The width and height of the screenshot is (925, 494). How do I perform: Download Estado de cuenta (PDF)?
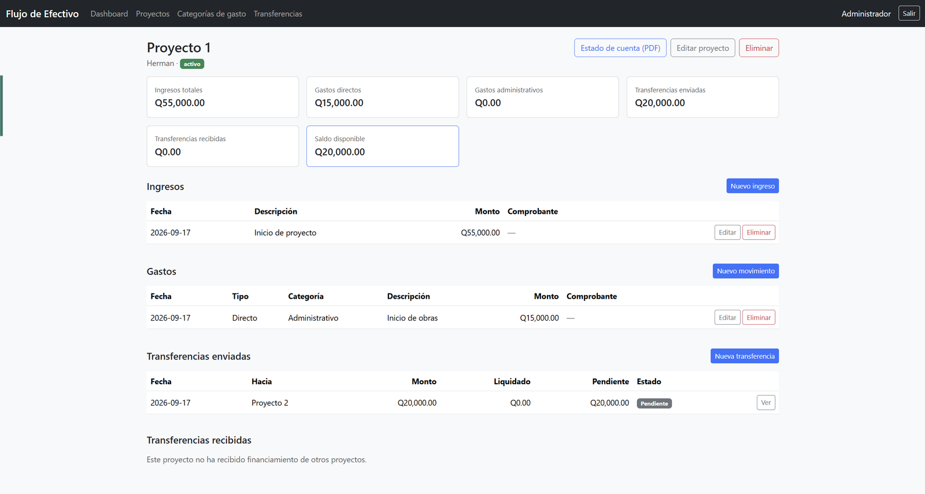point(620,48)
